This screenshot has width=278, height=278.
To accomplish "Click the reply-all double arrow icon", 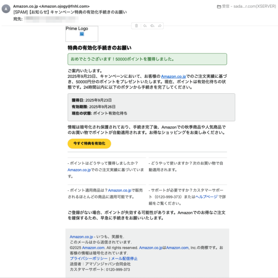I will [x=152, y=26].
